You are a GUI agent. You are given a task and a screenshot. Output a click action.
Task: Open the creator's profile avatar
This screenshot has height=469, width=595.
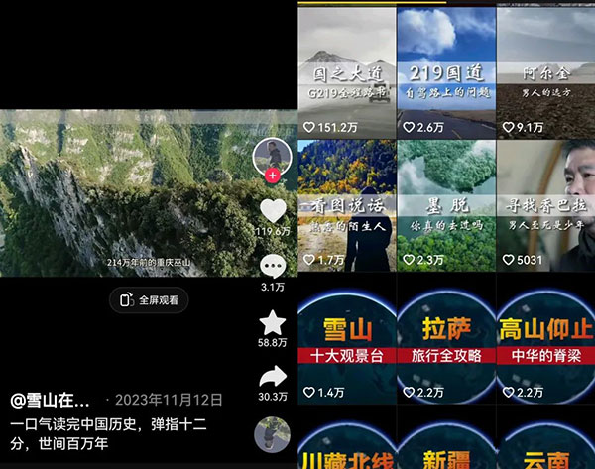pos(271,154)
